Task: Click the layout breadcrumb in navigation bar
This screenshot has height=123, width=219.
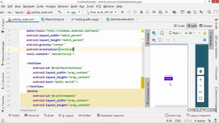Action: click(x=19, y=12)
